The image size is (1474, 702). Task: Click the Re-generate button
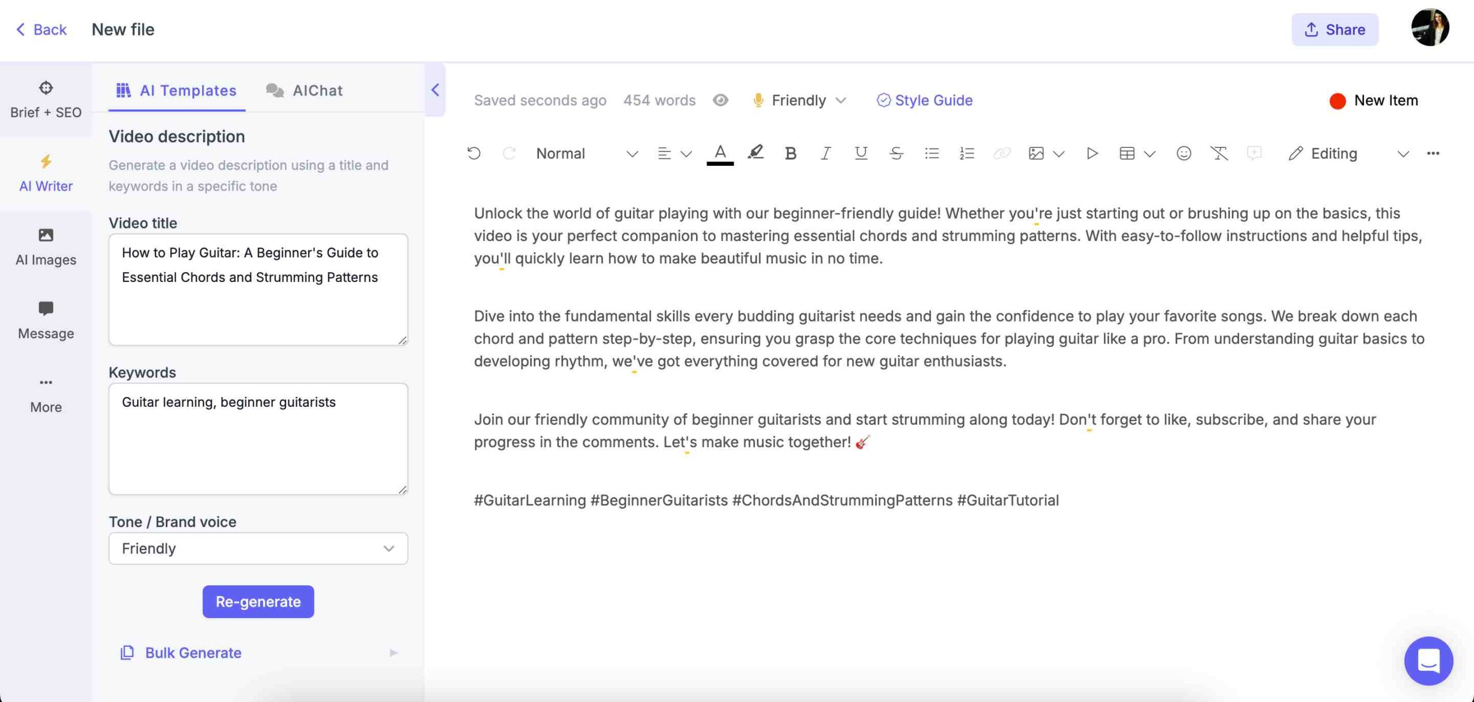coord(257,601)
